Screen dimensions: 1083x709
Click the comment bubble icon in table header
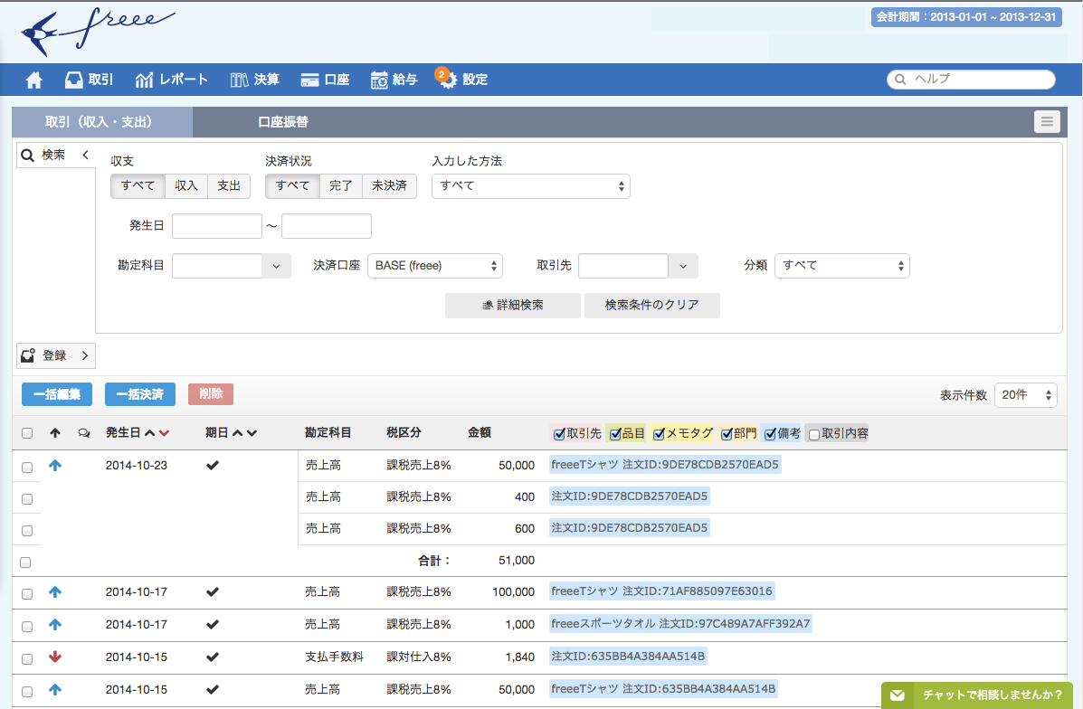pyautogui.click(x=83, y=433)
